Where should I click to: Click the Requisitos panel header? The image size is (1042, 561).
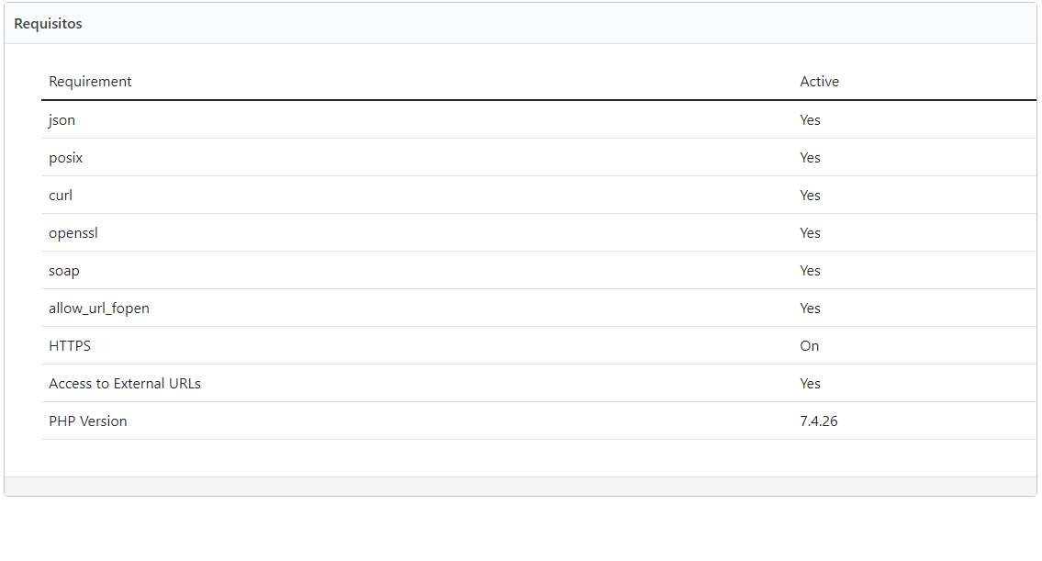pos(521,23)
